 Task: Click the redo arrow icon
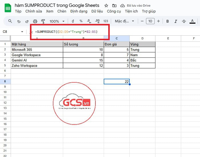27,21
